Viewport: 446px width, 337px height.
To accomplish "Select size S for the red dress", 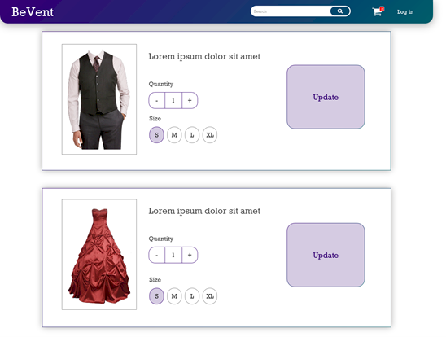I will click(x=156, y=296).
